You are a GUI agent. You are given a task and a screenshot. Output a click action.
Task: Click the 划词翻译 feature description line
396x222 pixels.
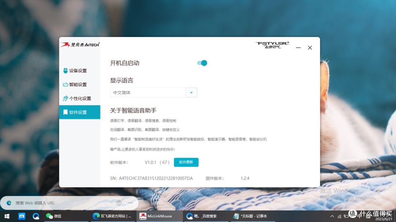point(145,130)
